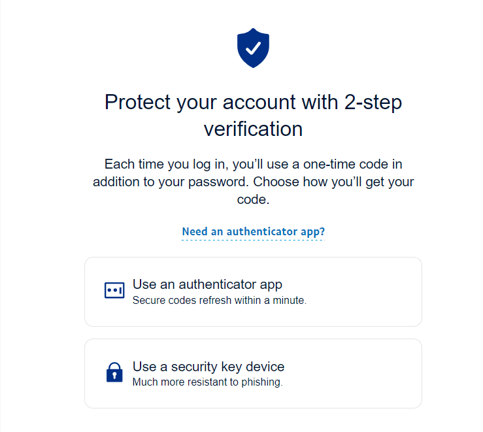The width and height of the screenshot is (483, 432).
Task: Click the authenticator app code icon
Action: coord(114,290)
